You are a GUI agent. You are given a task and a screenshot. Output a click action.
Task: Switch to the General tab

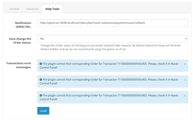(14, 9)
